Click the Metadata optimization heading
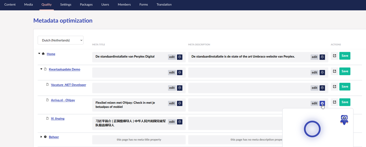Image resolution: width=366 pixels, height=147 pixels. coord(63,21)
